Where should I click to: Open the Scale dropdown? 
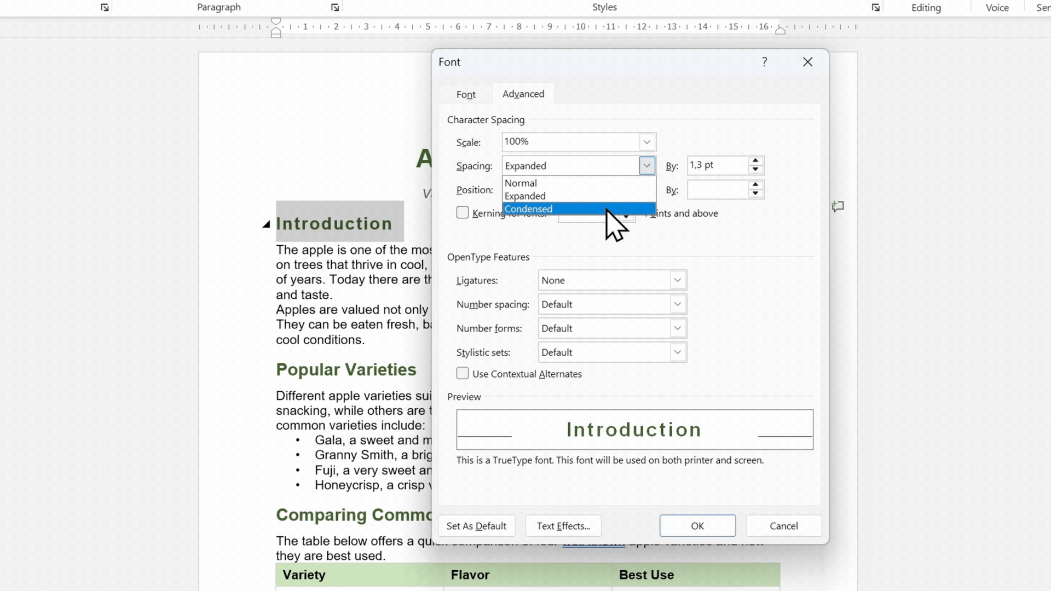[x=646, y=142]
